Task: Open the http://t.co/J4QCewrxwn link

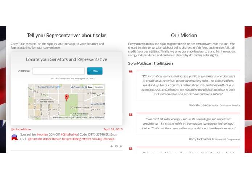Action: tap(98, 139)
